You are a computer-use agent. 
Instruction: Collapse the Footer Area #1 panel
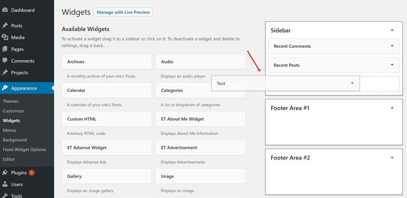392,108
